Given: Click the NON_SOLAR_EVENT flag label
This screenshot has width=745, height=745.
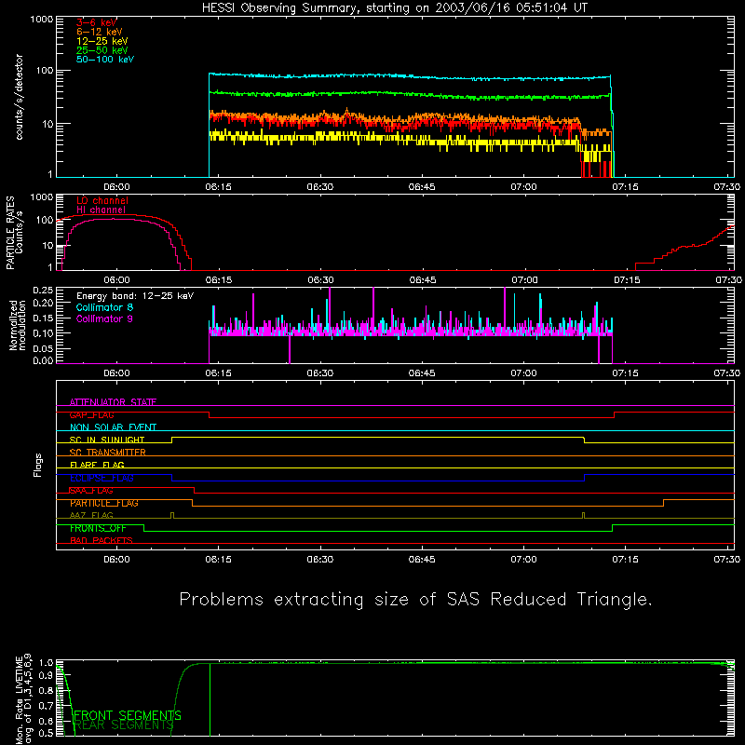Looking at the screenshot, I should tap(113, 427).
